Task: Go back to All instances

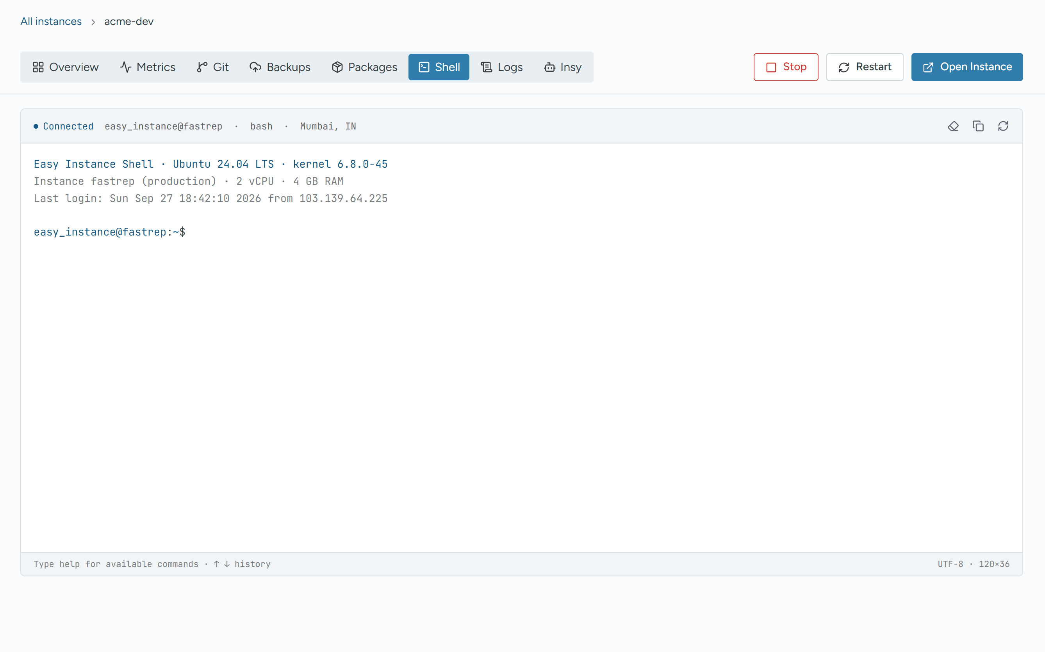Action: click(x=51, y=21)
